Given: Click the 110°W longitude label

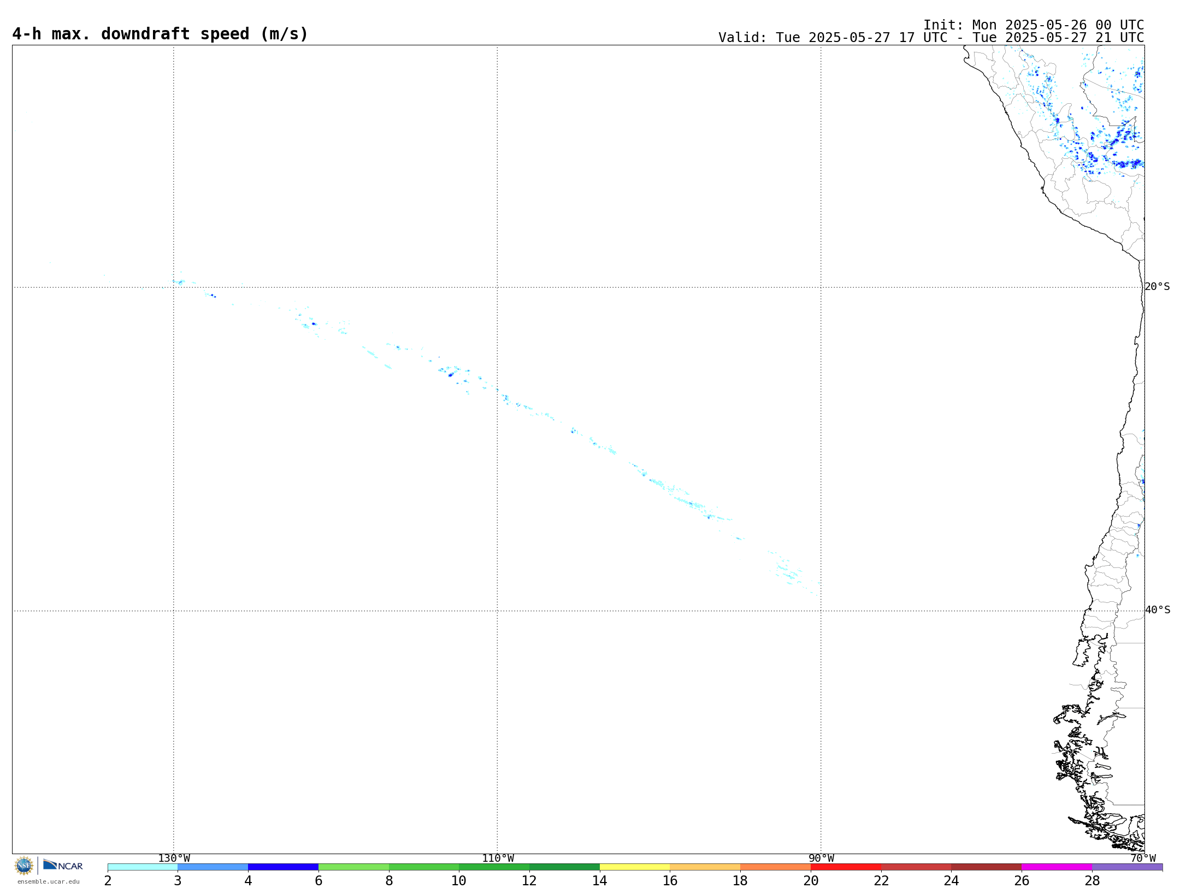Looking at the screenshot, I should pyautogui.click(x=498, y=859).
